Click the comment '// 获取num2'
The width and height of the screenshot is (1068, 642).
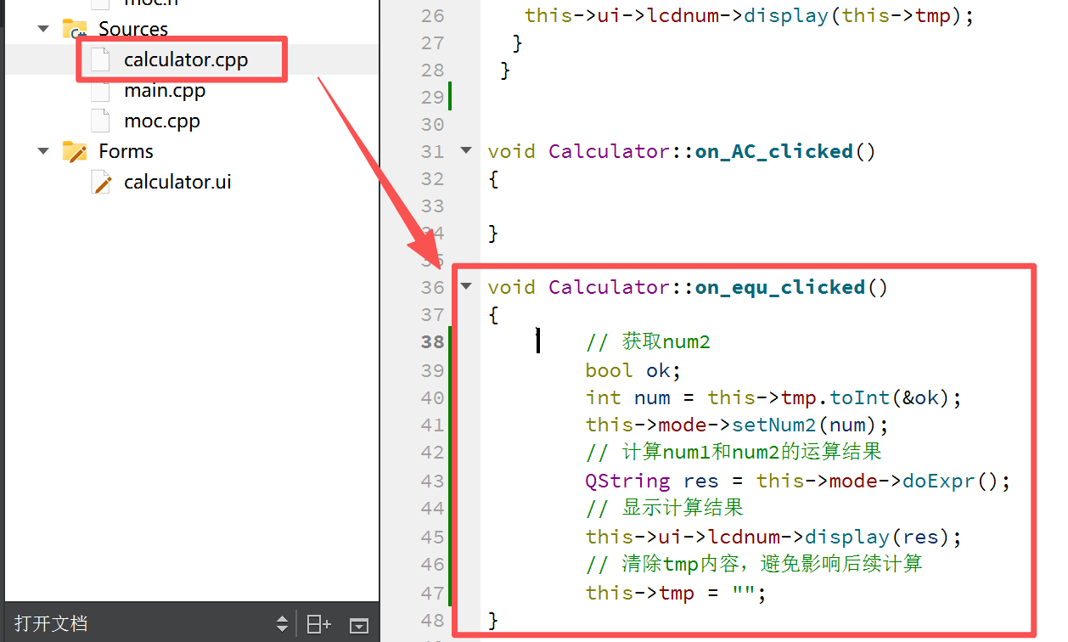[647, 342]
